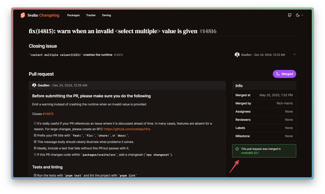Open the Packages navigation item
The width and height of the screenshot is (325, 194).
(x=73, y=15)
